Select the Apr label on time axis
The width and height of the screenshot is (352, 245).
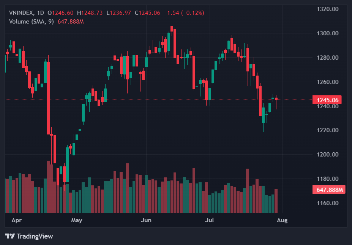click(x=16, y=220)
